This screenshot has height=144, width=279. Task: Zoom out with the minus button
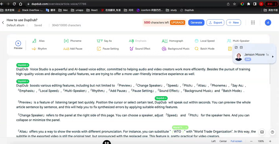251,141
